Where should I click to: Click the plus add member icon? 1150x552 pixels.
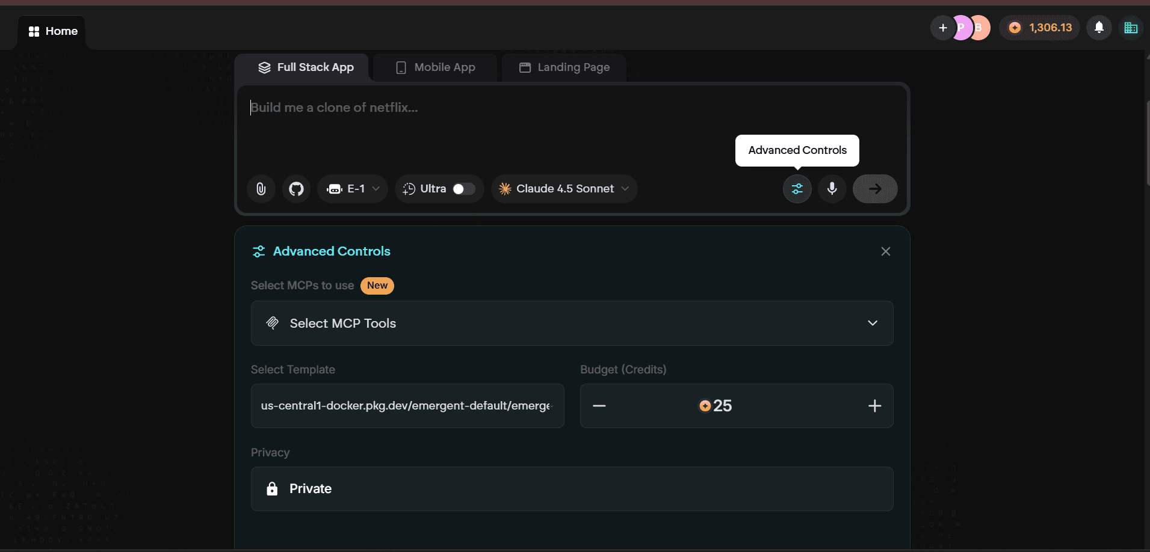pyautogui.click(x=943, y=28)
